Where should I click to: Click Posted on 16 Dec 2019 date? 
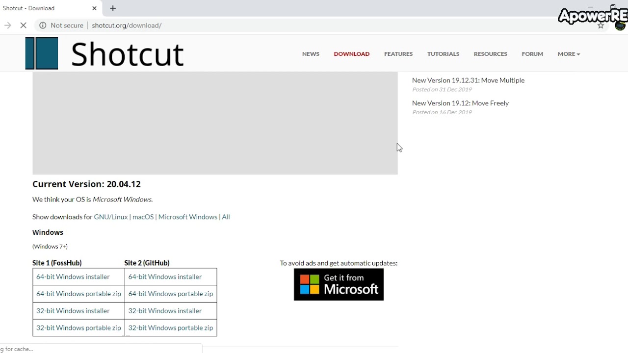[442, 112]
